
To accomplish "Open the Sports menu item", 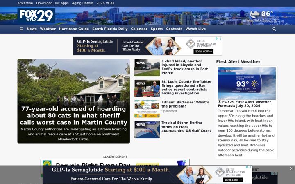I will [157, 29].
